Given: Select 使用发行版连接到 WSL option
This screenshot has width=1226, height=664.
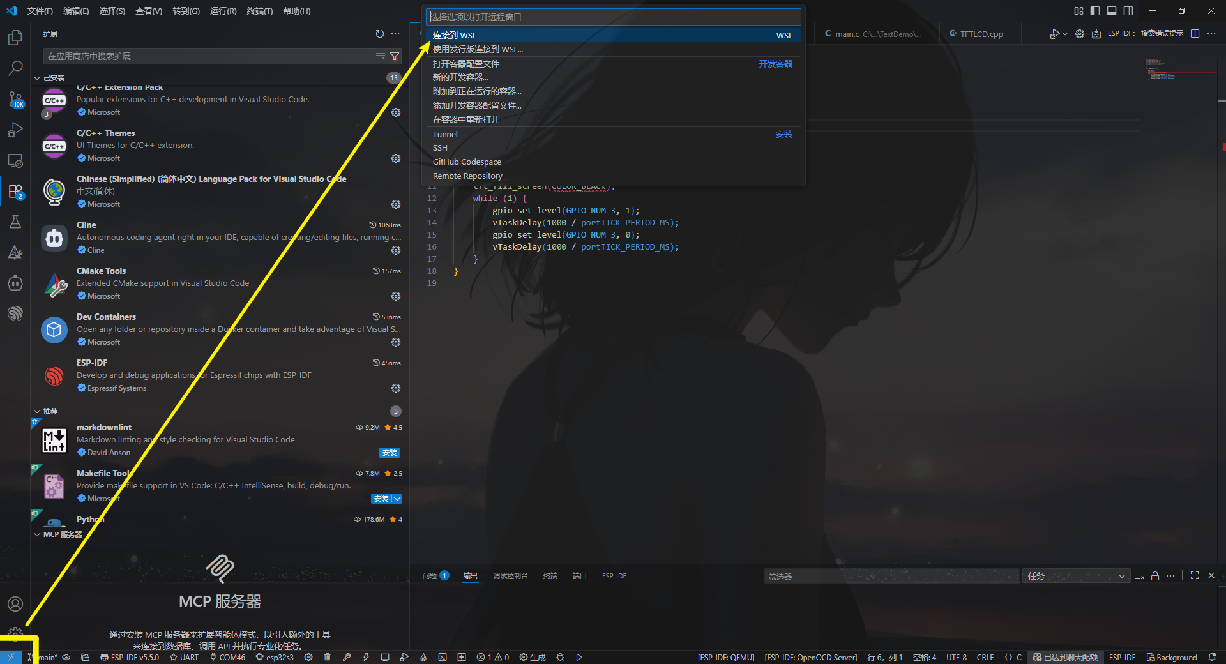Looking at the screenshot, I should coord(613,49).
